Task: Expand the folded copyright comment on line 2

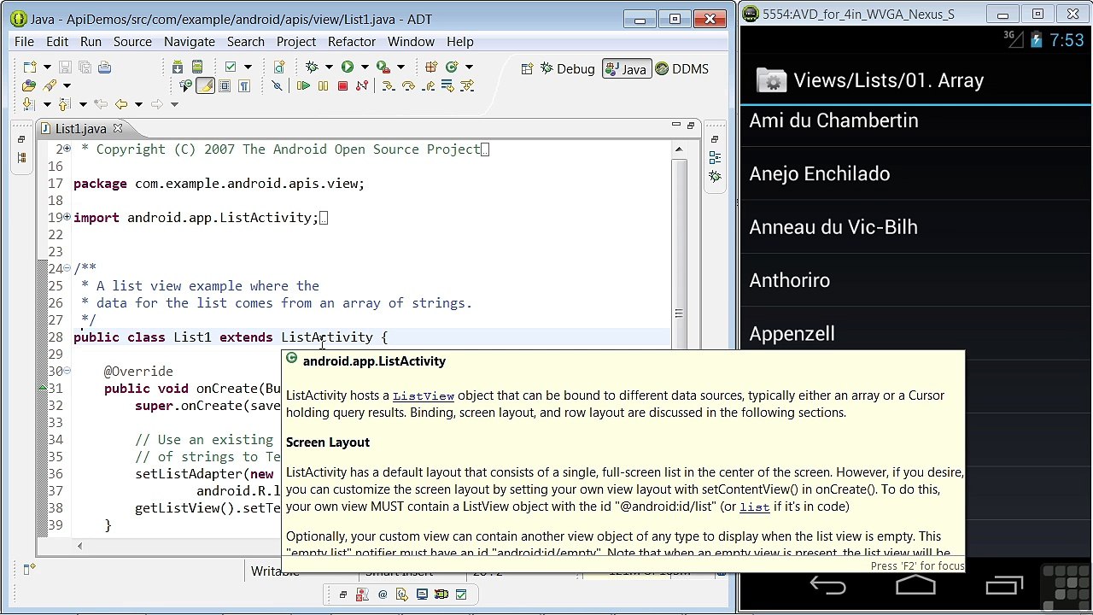Action: (67, 149)
